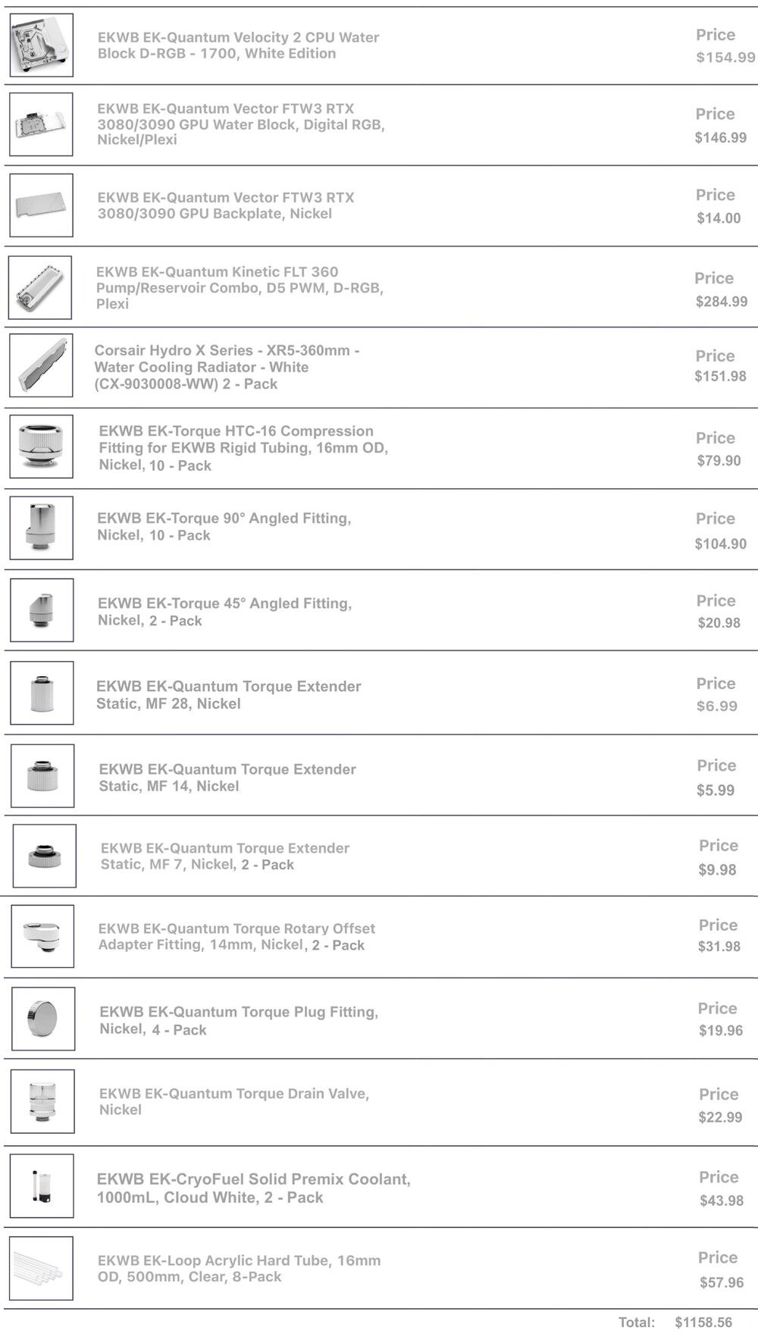
Task: Click the Torque Drain Valve product image
Action: coord(43,1101)
